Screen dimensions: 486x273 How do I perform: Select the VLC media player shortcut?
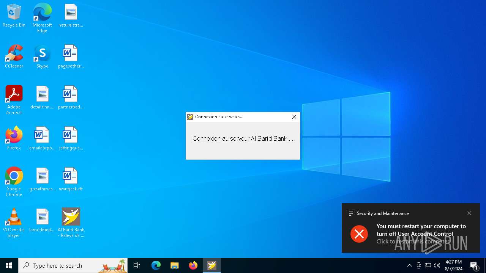tap(14, 223)
